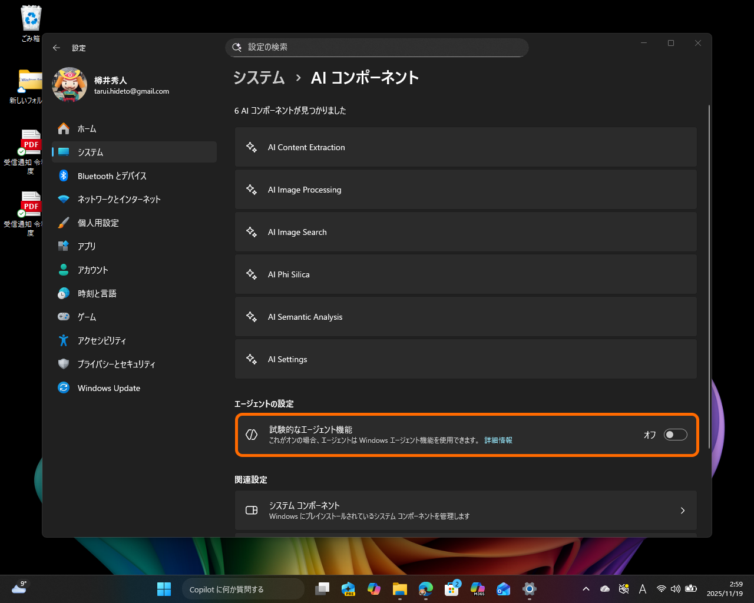Open the AI Image Processing component

click(x=465, y=190)
